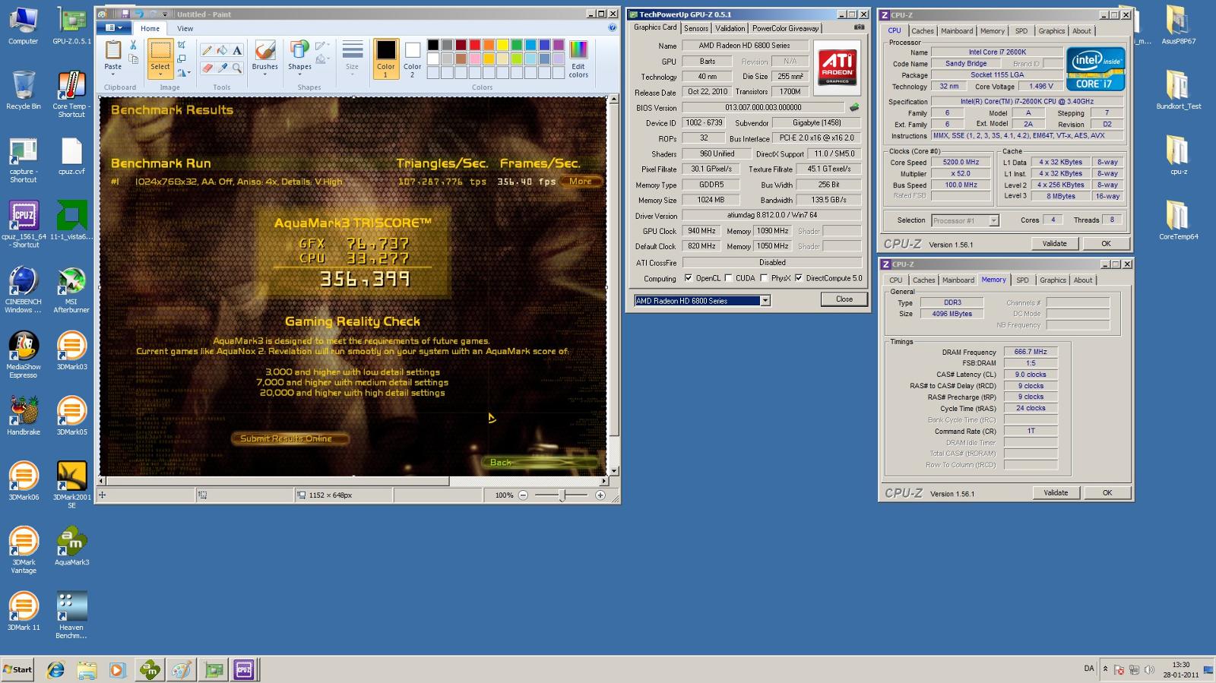Click the Cut scissors icon
The image size is (1216, 683).
click(x=133, y=46)
